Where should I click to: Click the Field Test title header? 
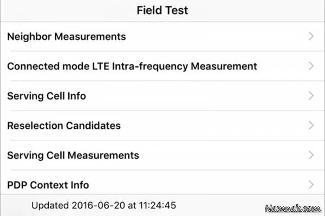click(x=162, y=10)
